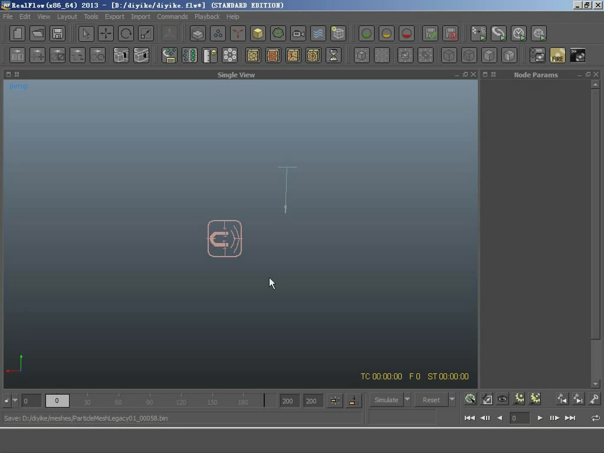The height and width of the screenshot is (453, 604).
Task: Click the red half-filled circle button
Action: (406, 34)
